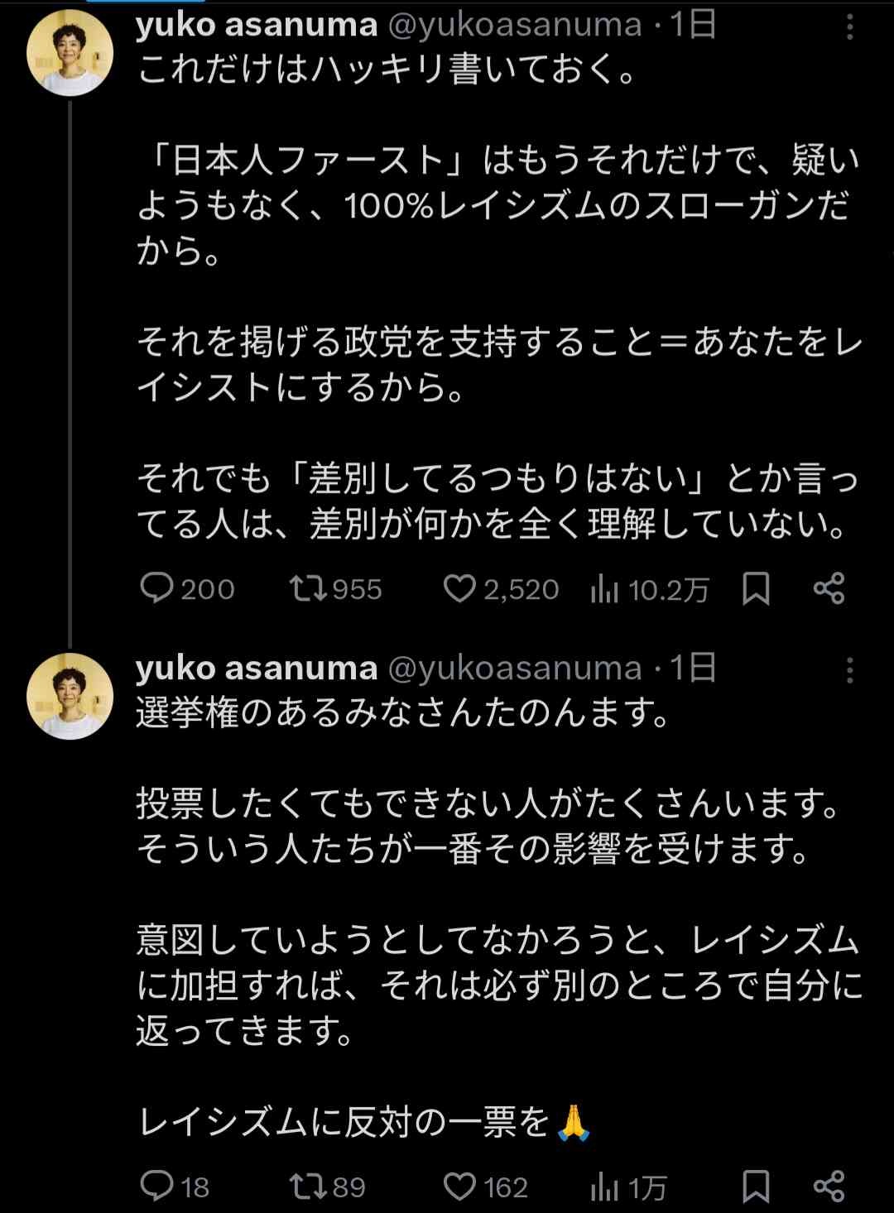
Task: View analytics of the second tweet (1万)
Action: pos(605,1187)
